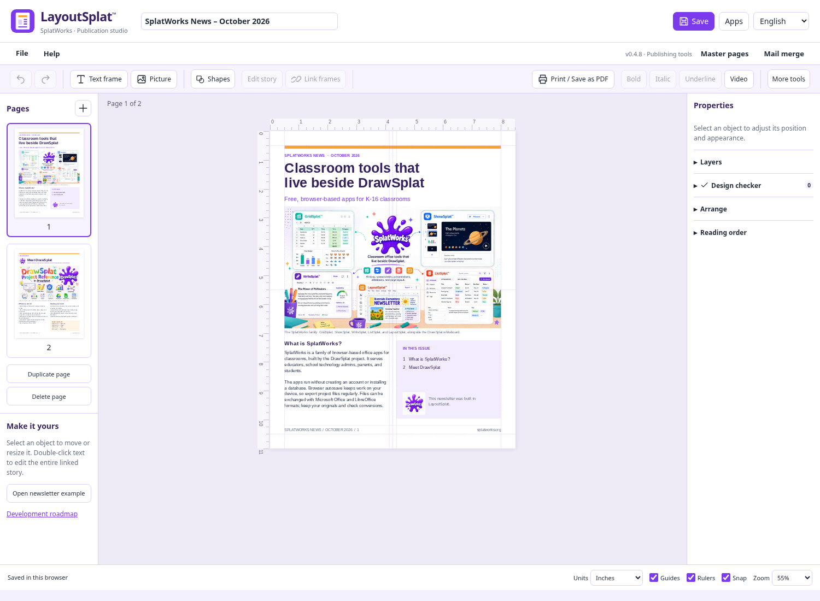This screenshot has height=601, width=820.
Task: Toggle Bold formatting
Action: click(x=634, y=79)
